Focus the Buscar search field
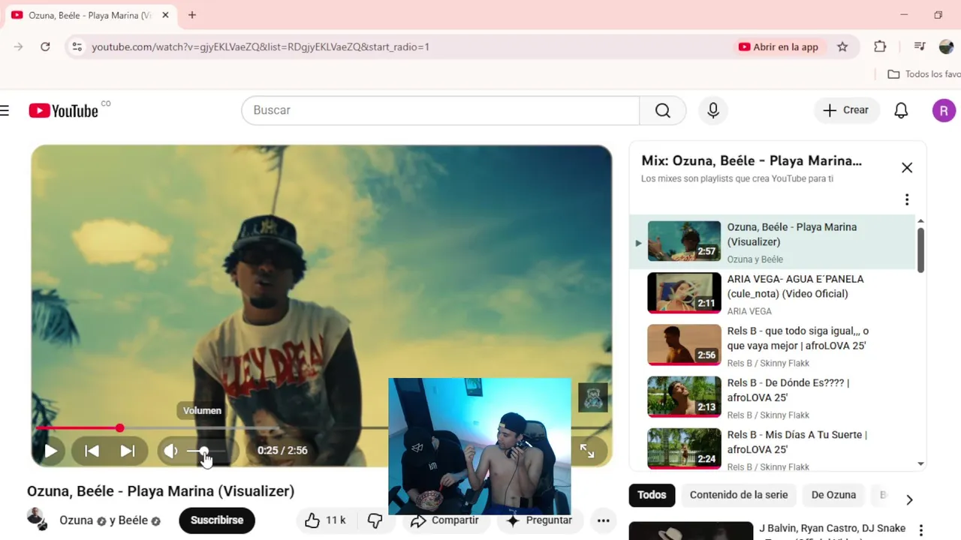Viewport: 961px width, 540px height. 441,110
